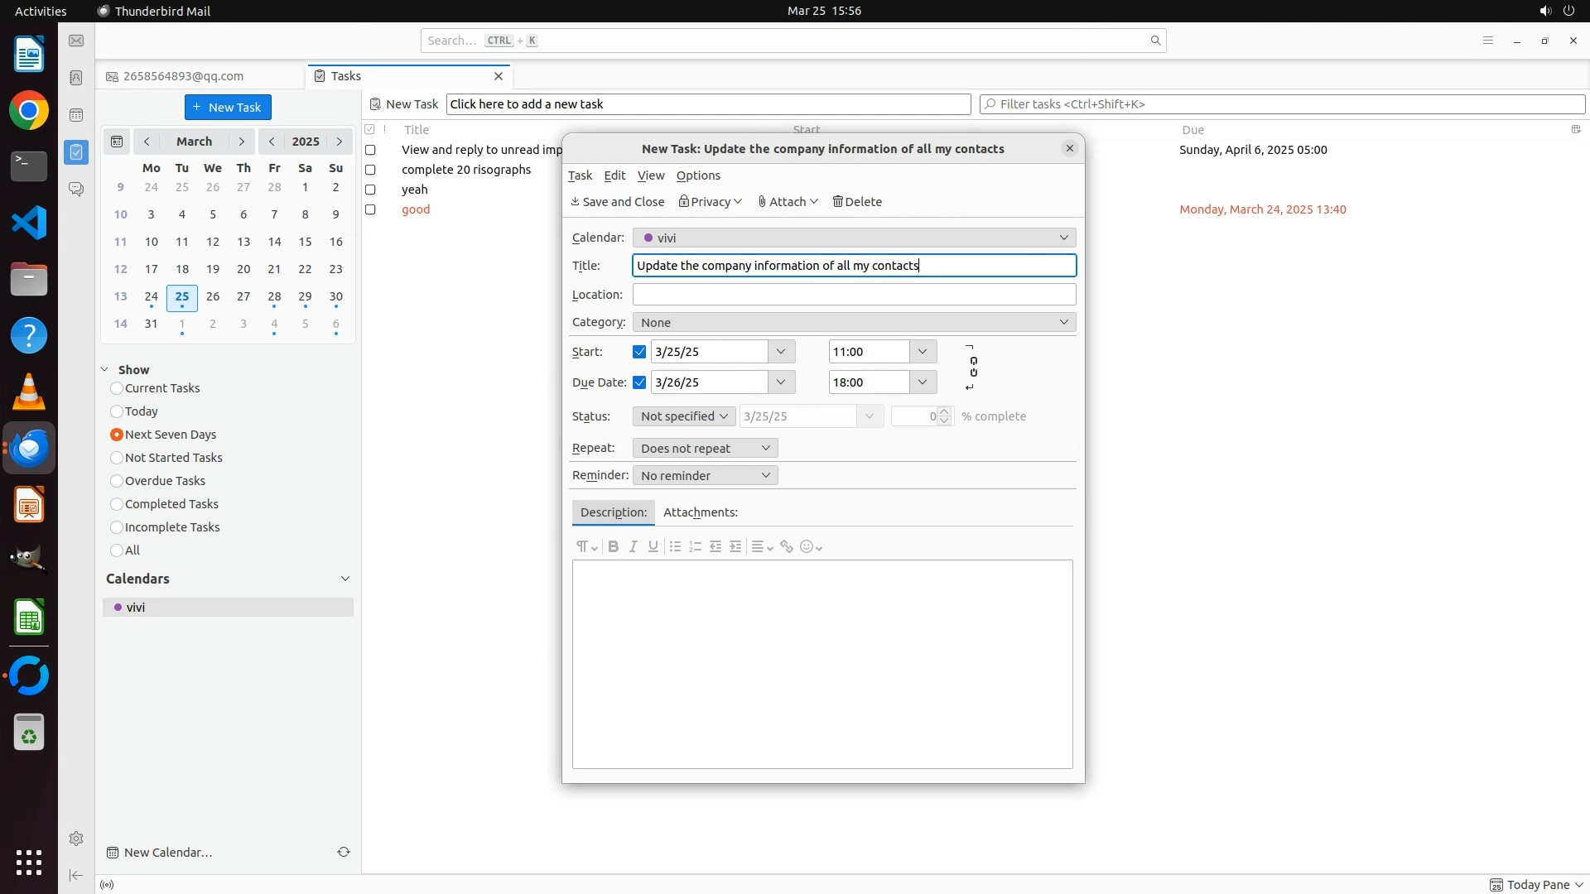Screen dimensions: 1590x894
Task: Click the blue New Task button
Action: [x=228, y=108]
